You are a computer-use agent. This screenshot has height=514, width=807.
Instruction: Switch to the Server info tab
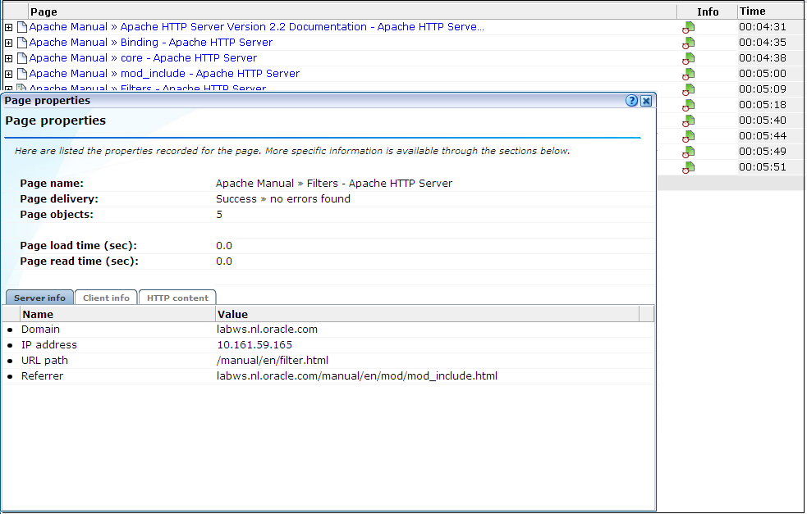[x=39, y=298]
